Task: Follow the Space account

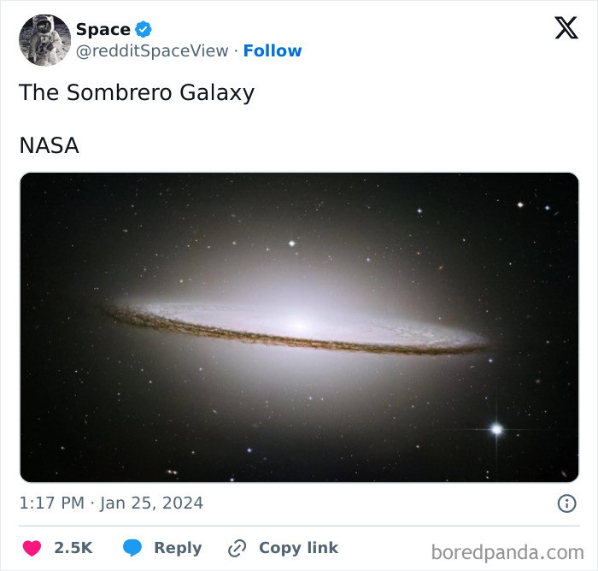Action: [273, 50]
